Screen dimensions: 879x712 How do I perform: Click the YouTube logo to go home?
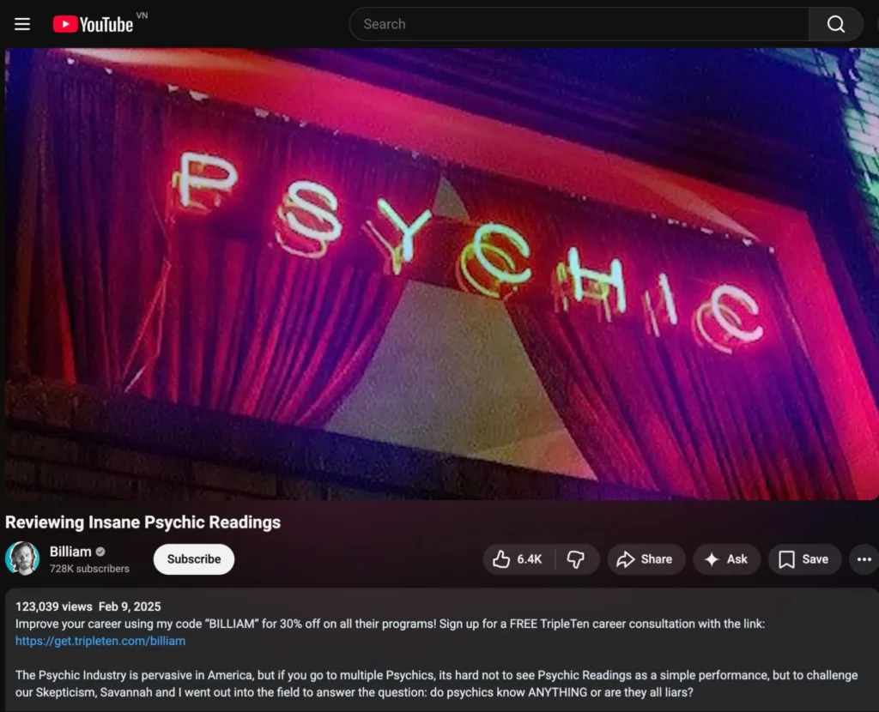94,24
